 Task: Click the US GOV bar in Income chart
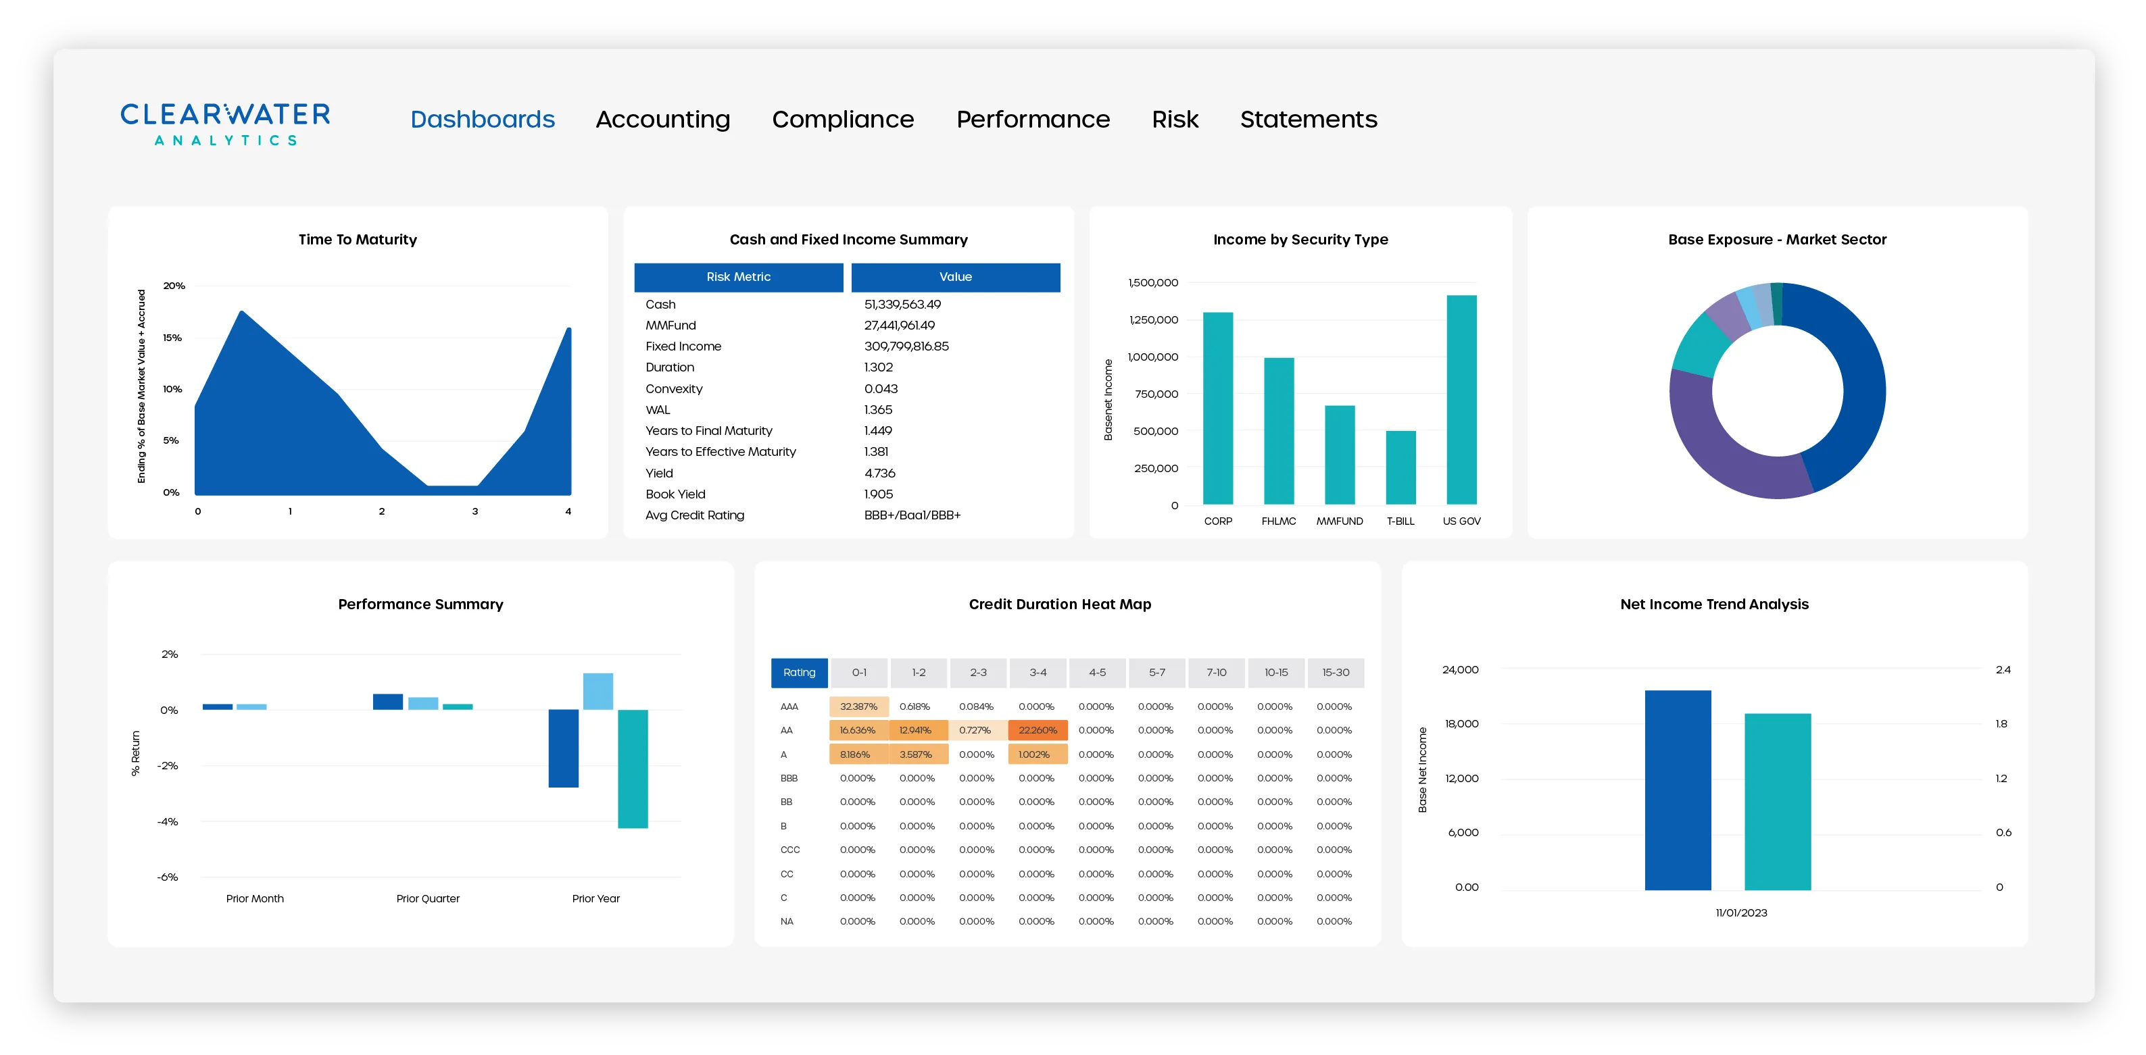[x=1462, y=400]
